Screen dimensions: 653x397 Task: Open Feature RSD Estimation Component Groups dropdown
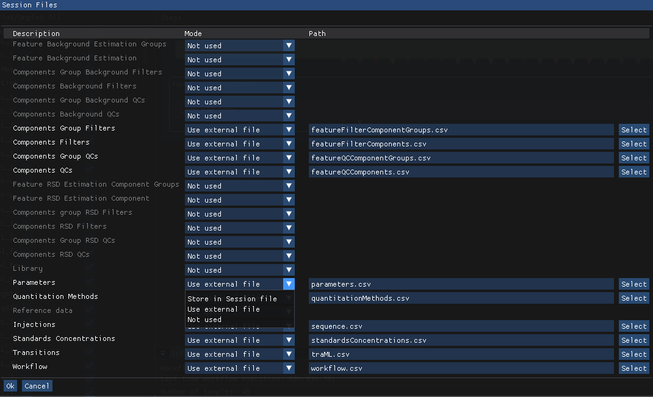(239, 186)
